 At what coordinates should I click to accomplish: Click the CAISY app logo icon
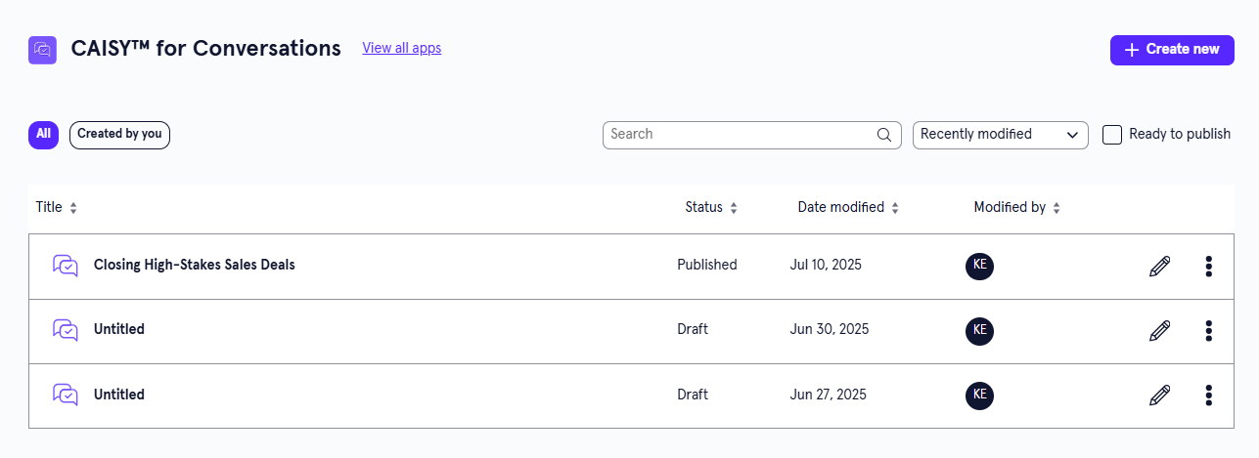point(42,49)
